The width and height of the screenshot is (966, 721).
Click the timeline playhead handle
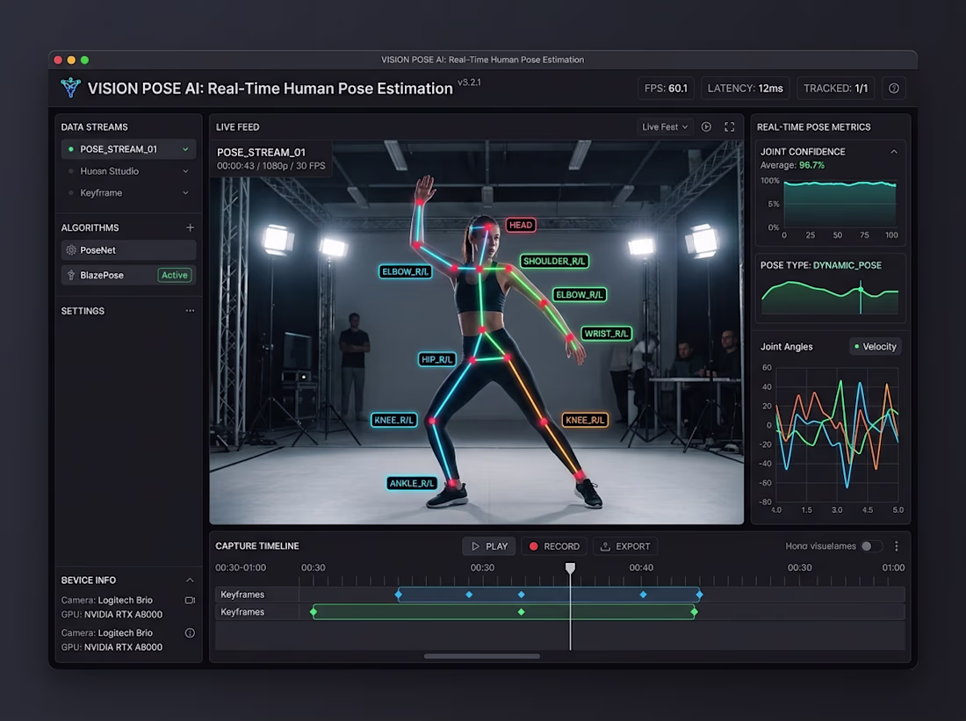[571, 567]
